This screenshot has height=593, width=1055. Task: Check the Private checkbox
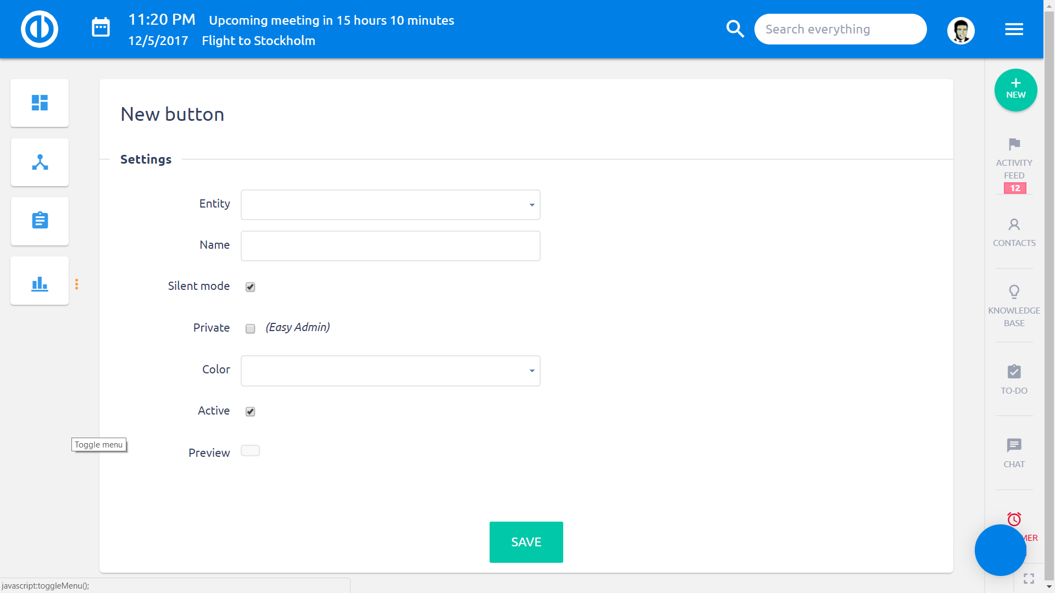tap(250, 328)
